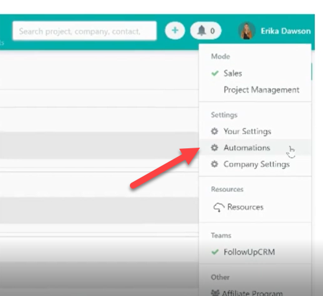
Task: Open Your Settings
Action: point(247,132)
